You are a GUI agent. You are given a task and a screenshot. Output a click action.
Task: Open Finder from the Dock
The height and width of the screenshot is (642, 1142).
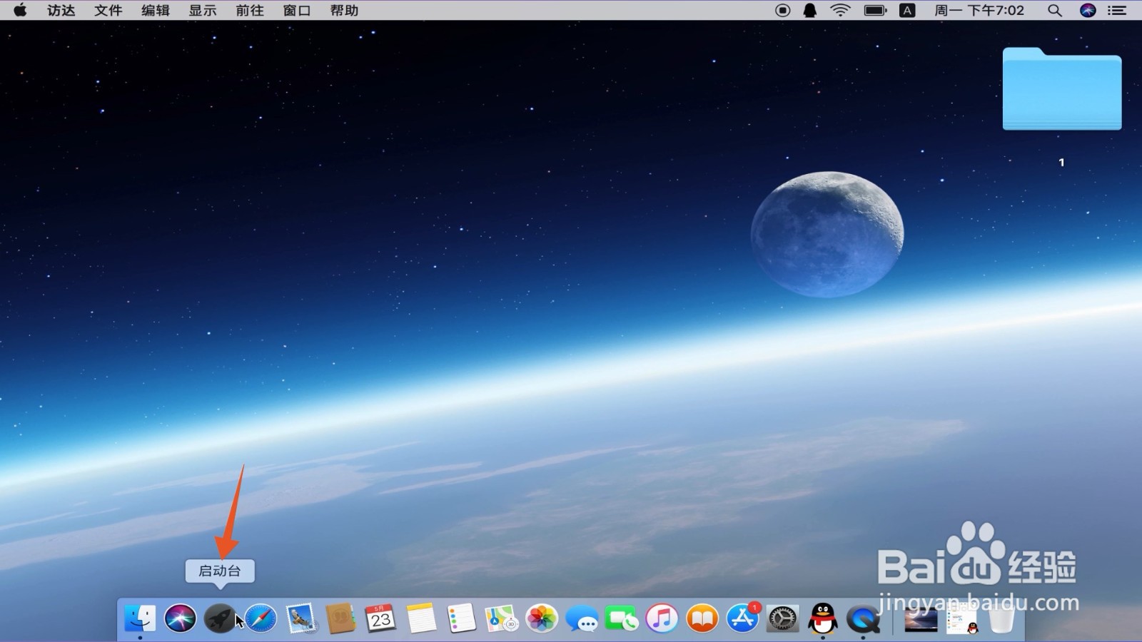pos(140,618)
